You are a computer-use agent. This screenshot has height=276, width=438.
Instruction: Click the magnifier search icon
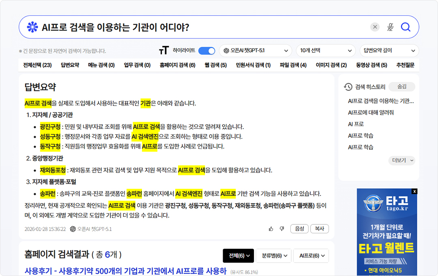(x=406, y=27)
